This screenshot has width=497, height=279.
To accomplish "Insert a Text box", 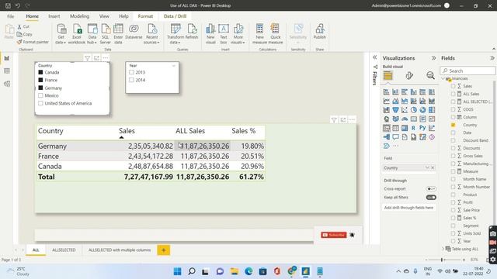I will click(224, 33).
